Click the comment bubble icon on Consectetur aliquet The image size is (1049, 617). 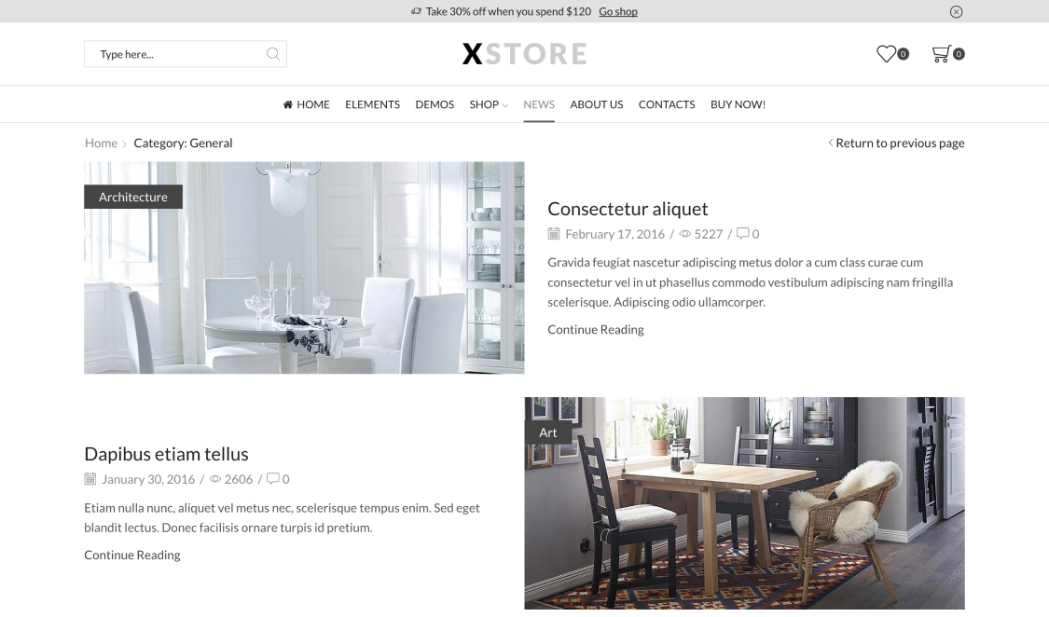(742, 233)
